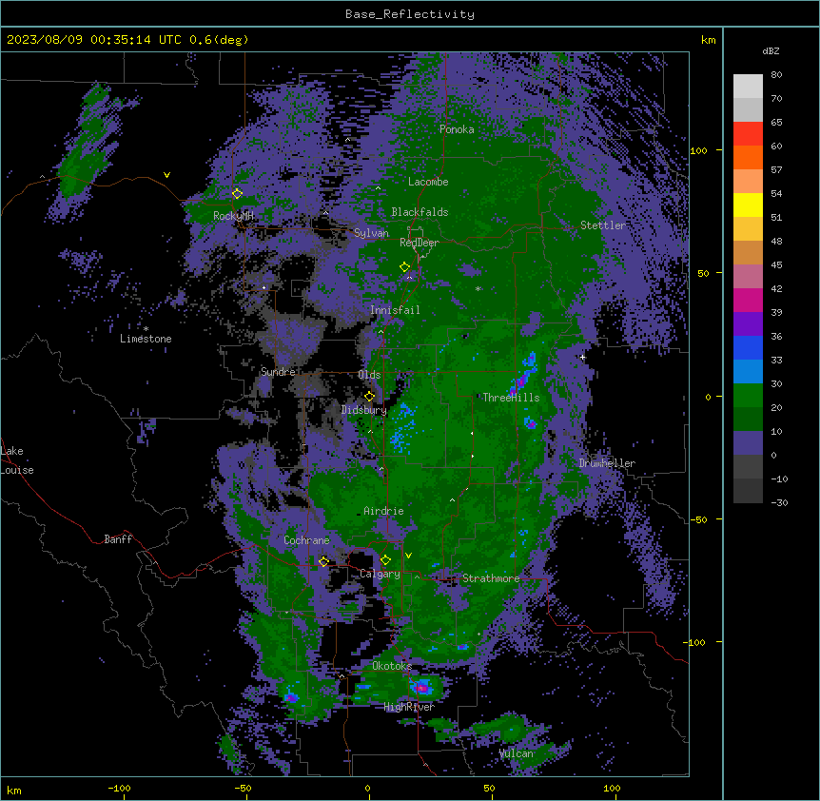The height and width of the screenshot is (801, 820).
Task: Click the Vulcan town label
Action: point(517,753)
